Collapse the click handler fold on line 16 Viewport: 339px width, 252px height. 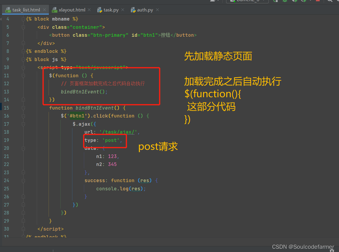pyautogui.click(x=23, y=116)
